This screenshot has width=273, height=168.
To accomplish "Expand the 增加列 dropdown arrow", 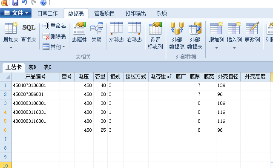I will pyautogui.click(x=216, y=48).
